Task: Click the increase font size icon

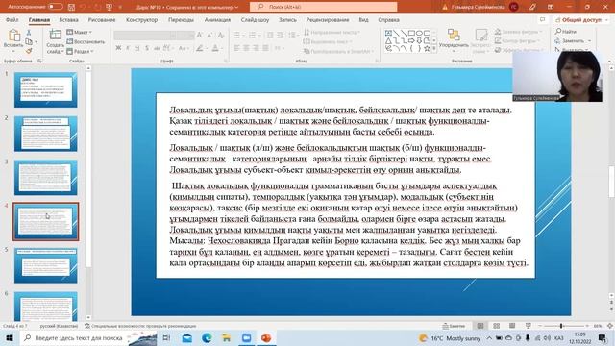Action: [x=200, y=36]
